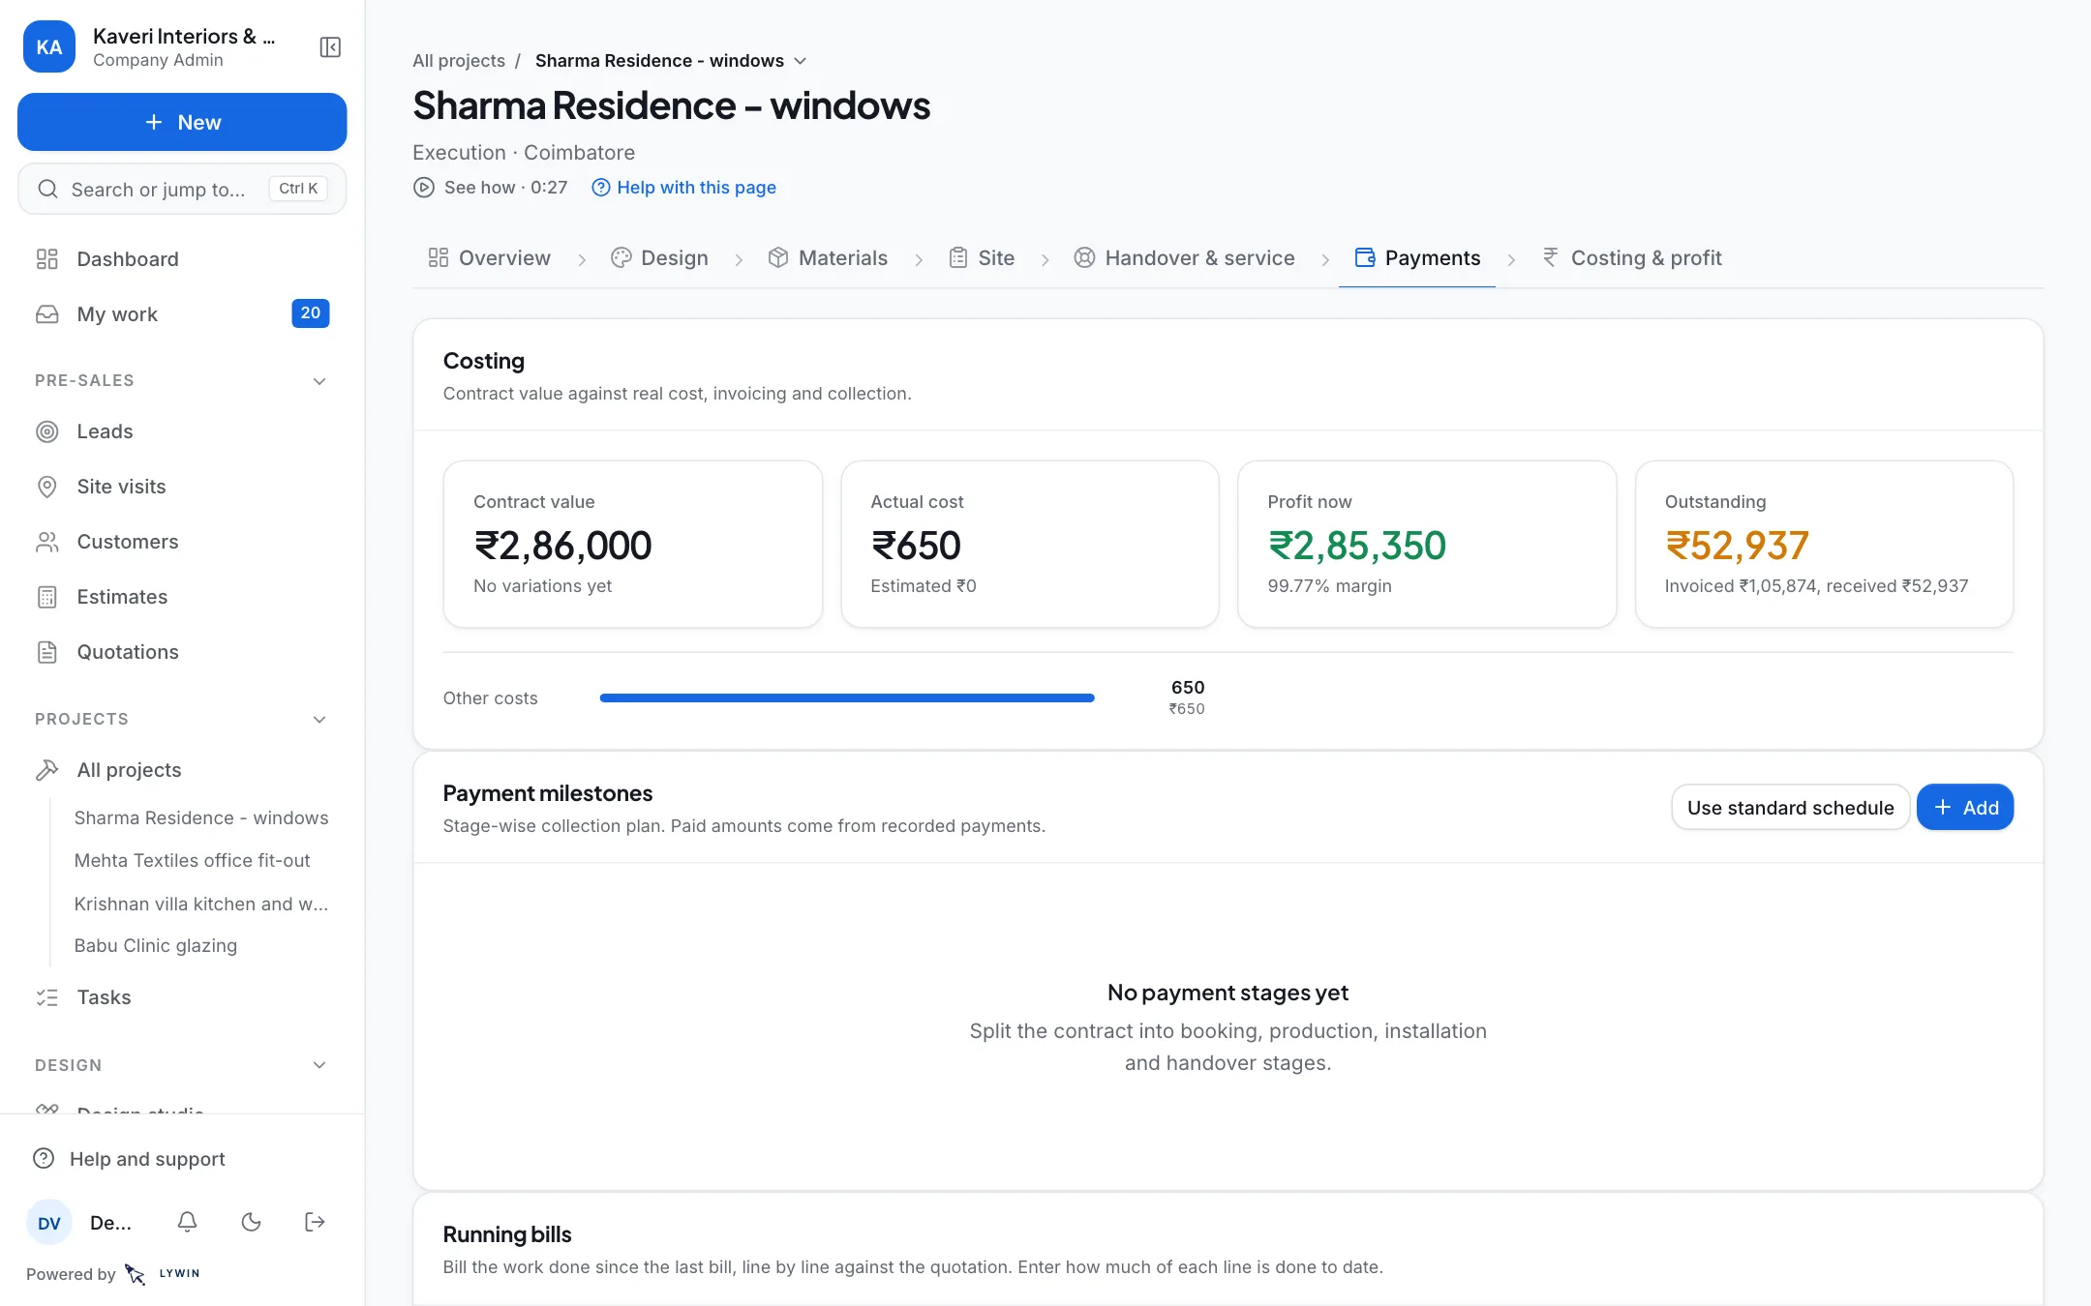Click the blue New button
This screenshot has width=2091, height=1306.
point(182,122)
